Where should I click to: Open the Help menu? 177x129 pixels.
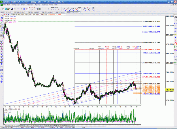(56, 5)
